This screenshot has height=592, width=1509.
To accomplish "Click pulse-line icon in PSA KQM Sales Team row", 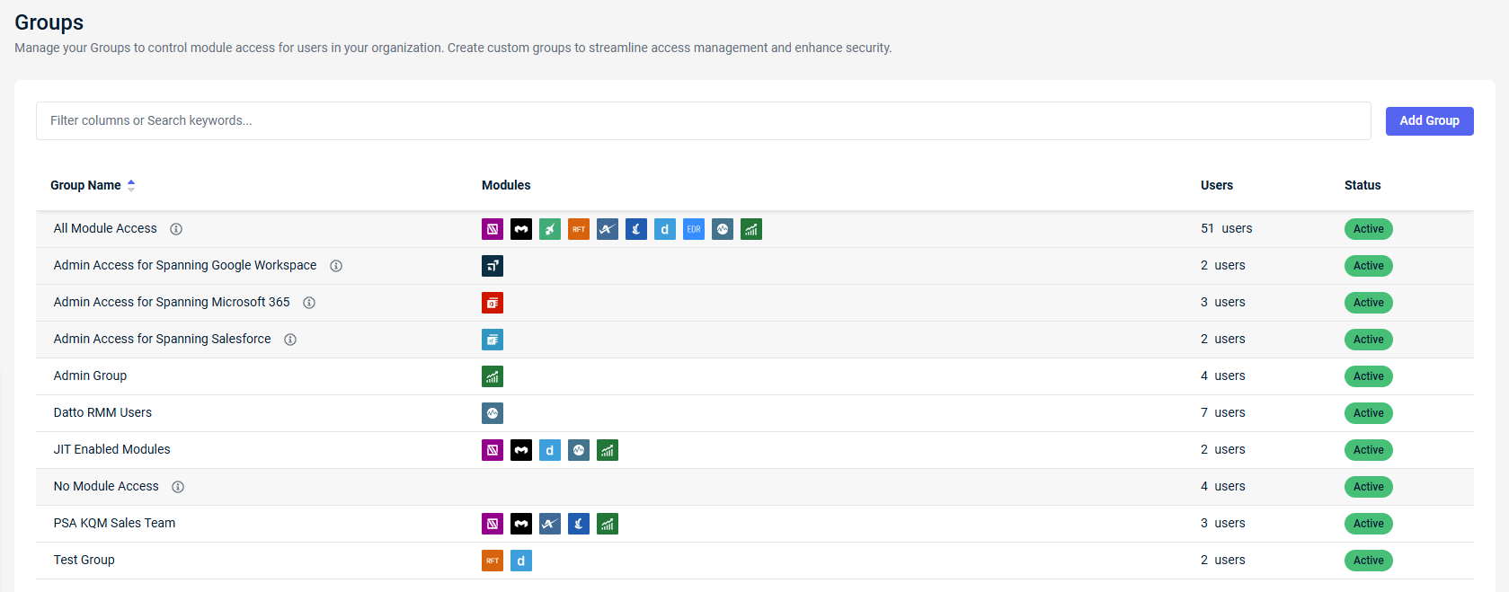I will click(x=550, y=524).
